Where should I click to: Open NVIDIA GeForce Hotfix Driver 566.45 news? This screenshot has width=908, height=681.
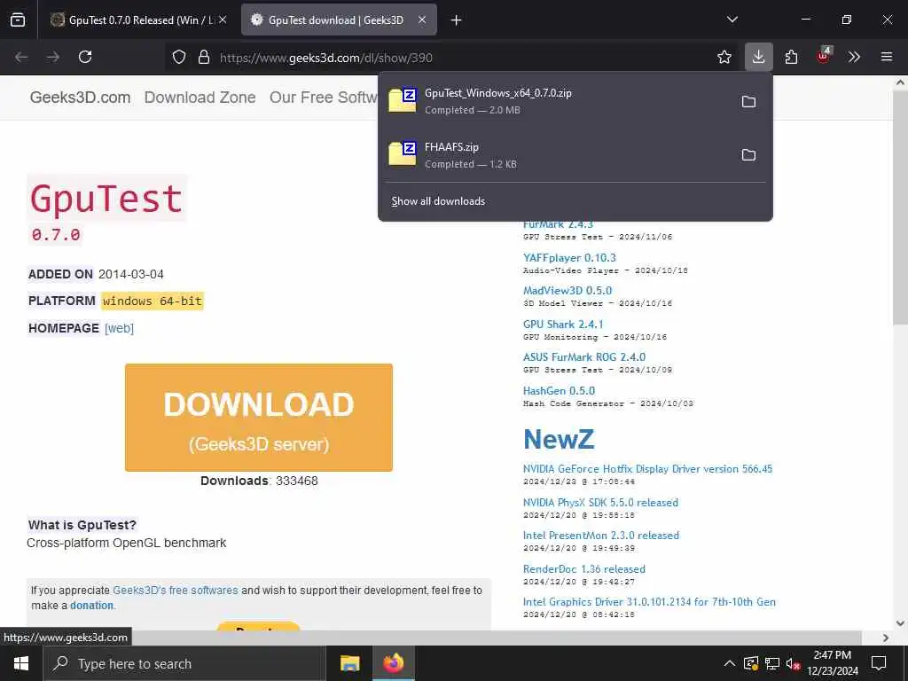pos(647,469)
